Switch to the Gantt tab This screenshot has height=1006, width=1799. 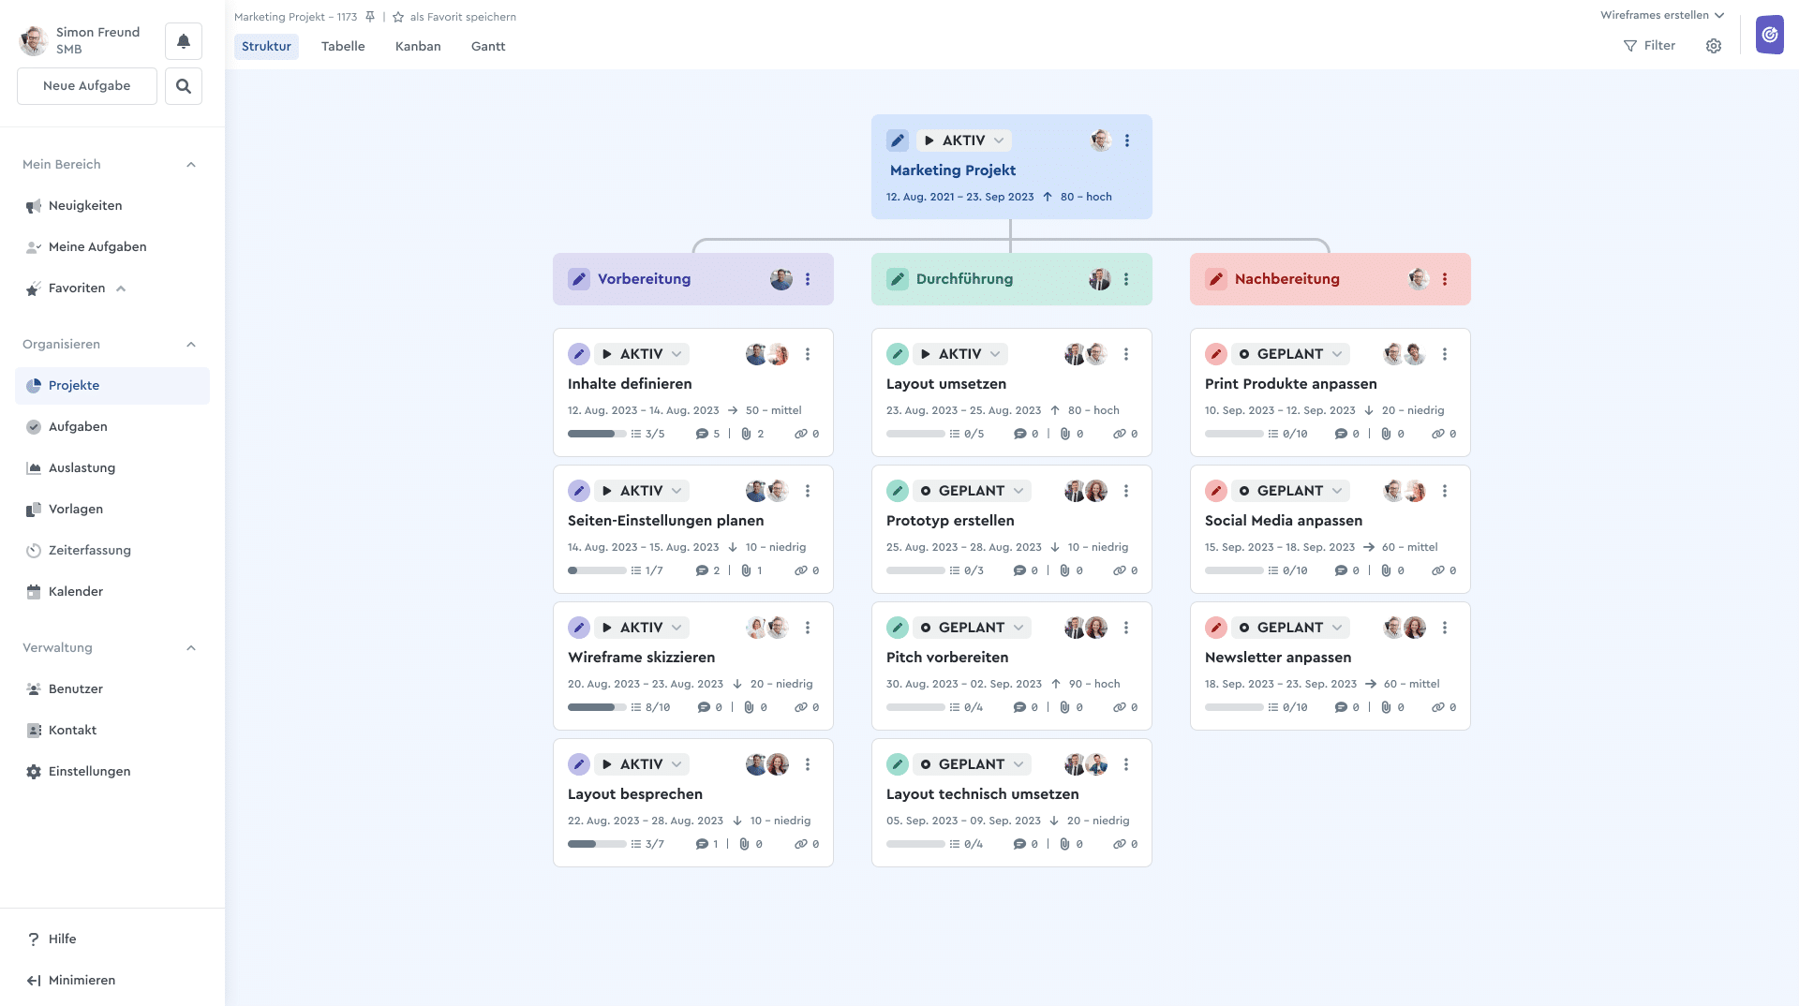pos(488,47)
